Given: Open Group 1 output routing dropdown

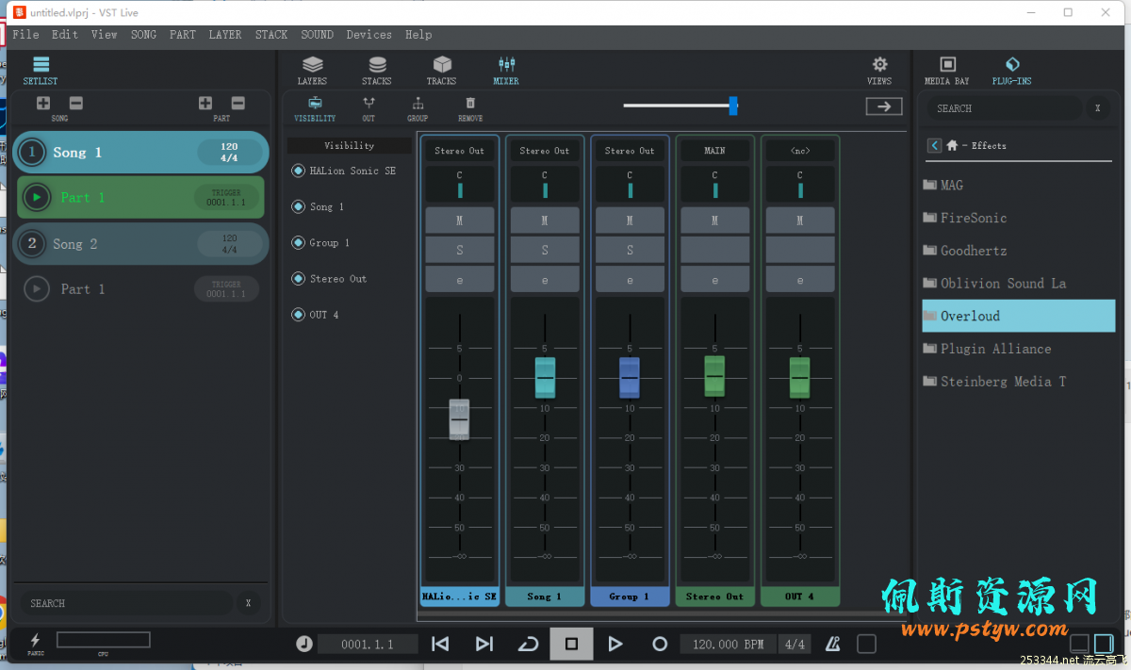Looking at the screenshot, I should click(x=630, y=151).
